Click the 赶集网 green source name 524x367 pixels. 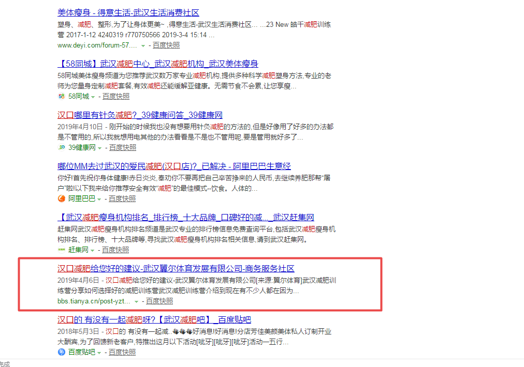click(x=79, y=250)
